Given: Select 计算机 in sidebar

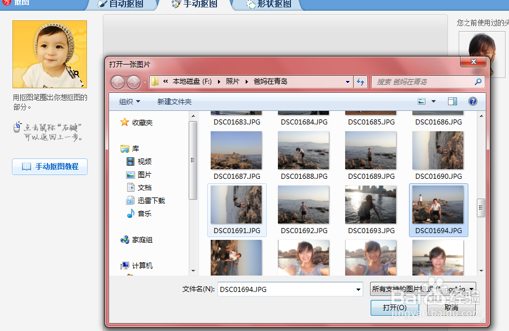Looking at the screenshot, I should click(136, 265).
